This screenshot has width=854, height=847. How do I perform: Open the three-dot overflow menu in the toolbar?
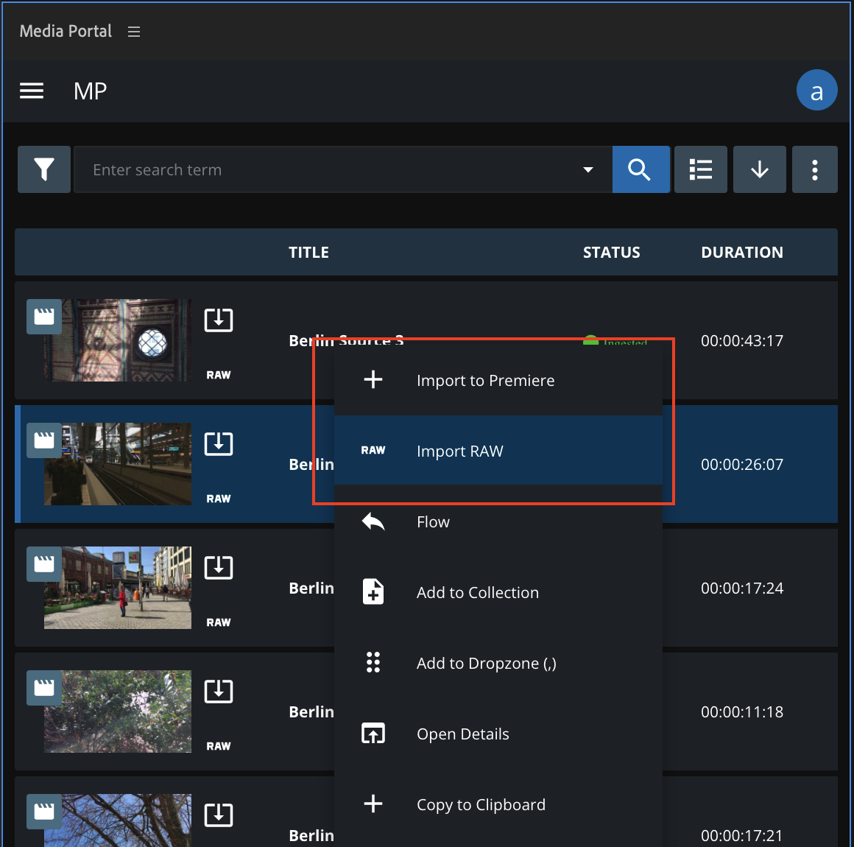tap(815, 169)
